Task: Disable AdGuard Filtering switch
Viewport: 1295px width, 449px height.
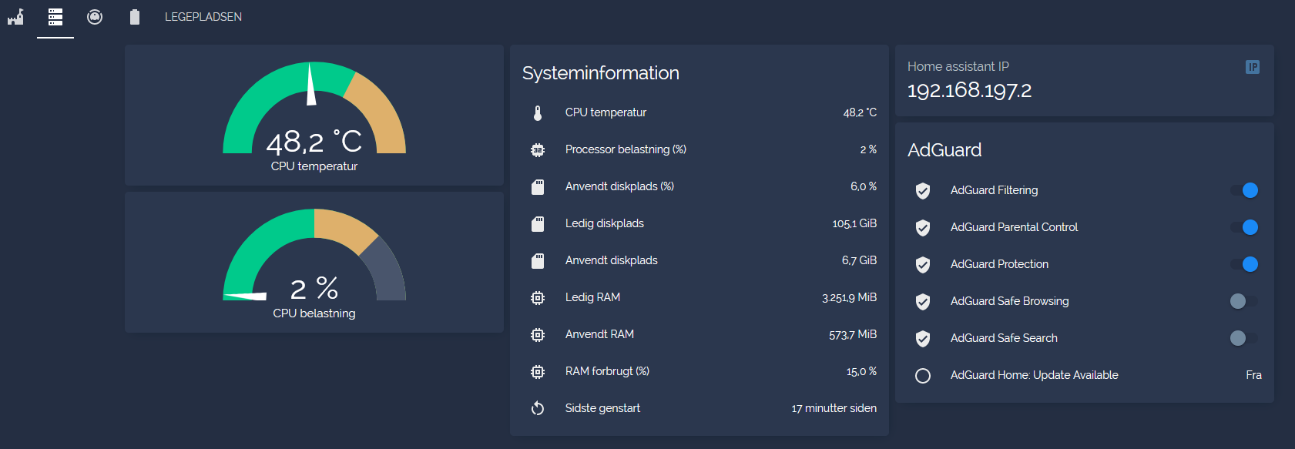Action: (1244, 190)
